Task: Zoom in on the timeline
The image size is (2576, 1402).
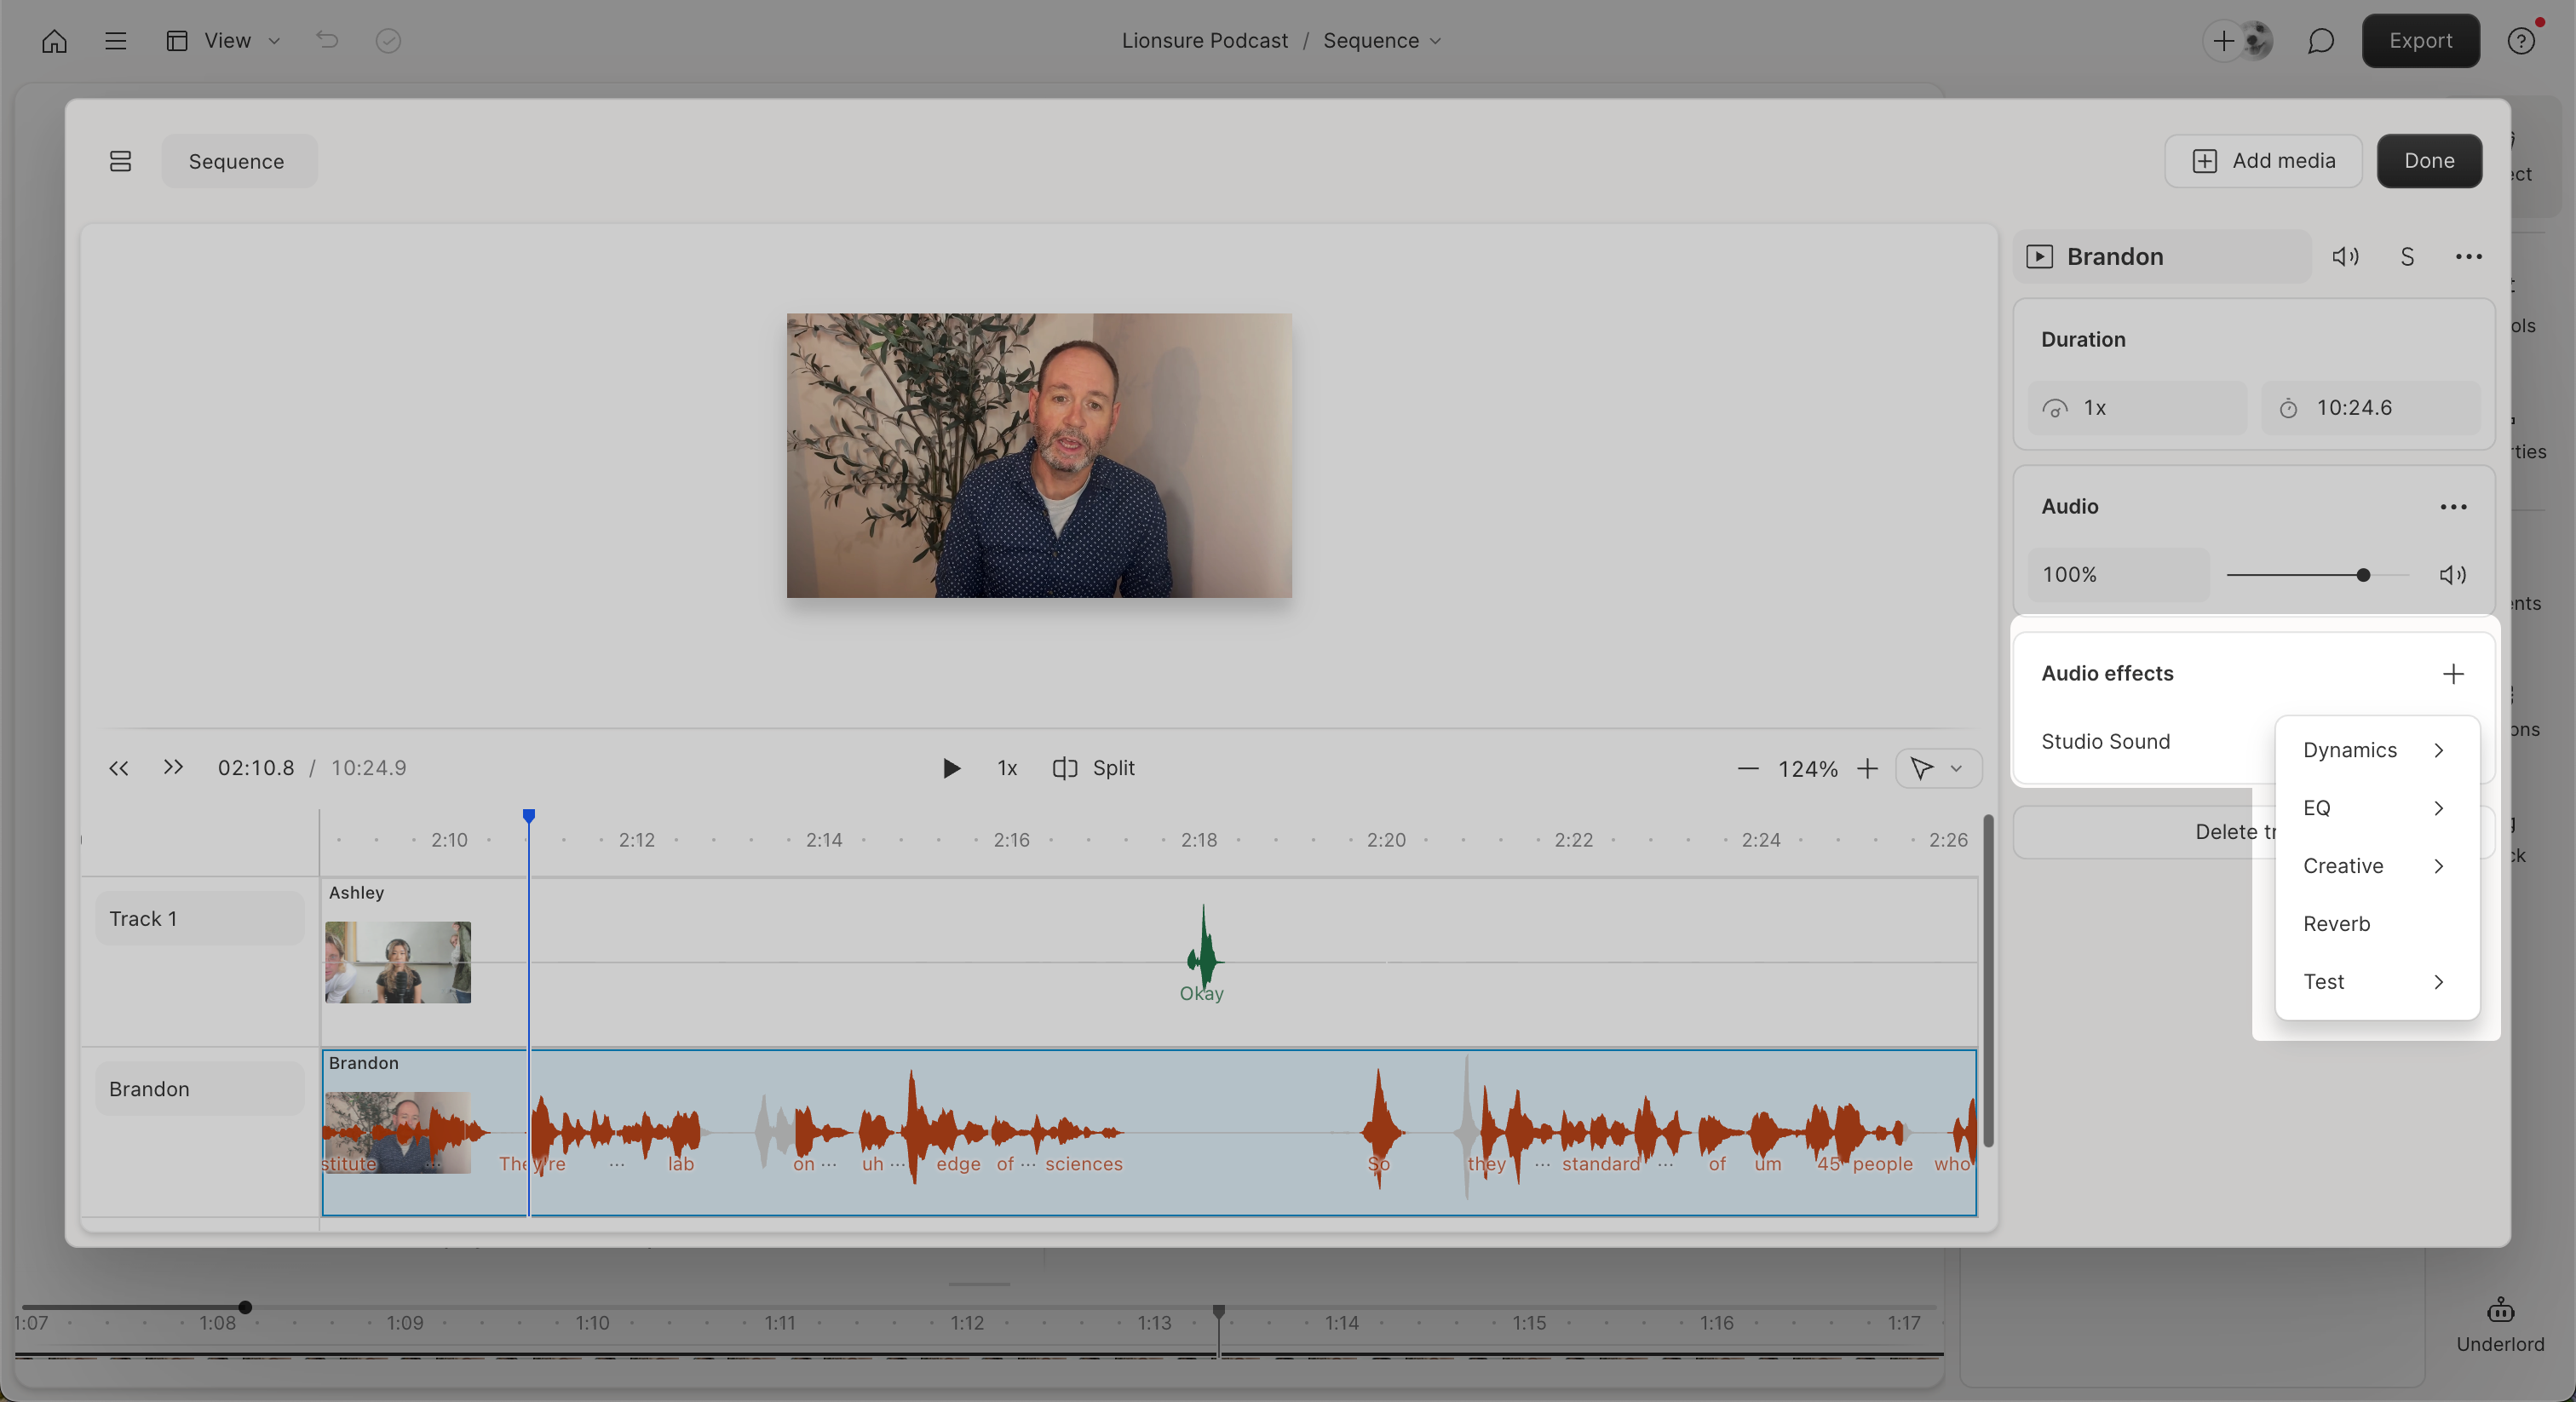Action: [x=1867, y=768]
